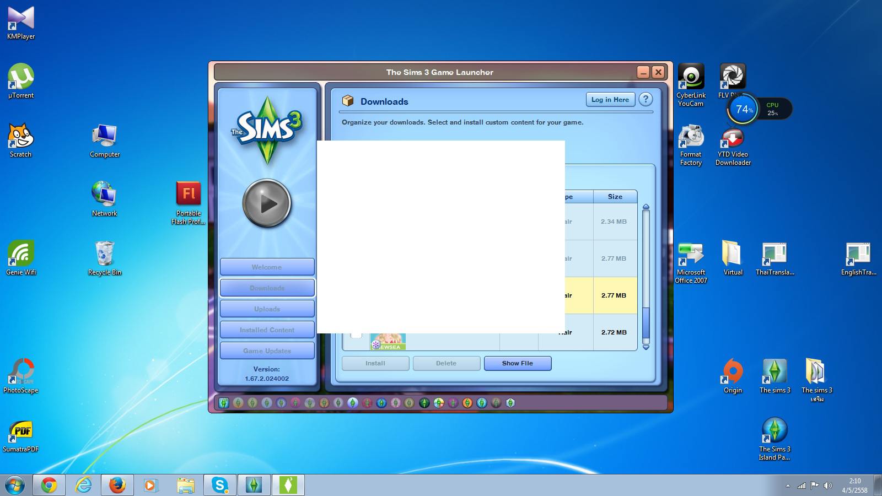
Task: Open the Format Factory desktop shortcut
Action: [x=691, y=145]
